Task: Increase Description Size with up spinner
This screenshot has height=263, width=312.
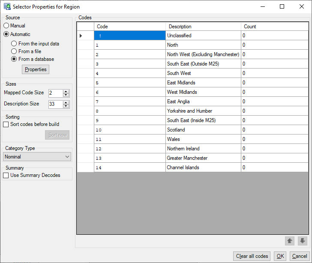Action: [x=66, y=102]
